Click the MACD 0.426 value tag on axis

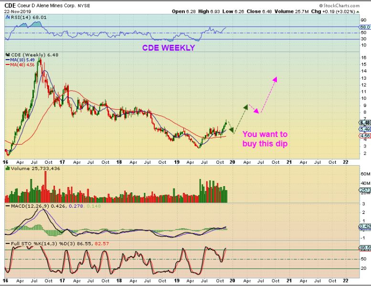(x=365, y=226)
